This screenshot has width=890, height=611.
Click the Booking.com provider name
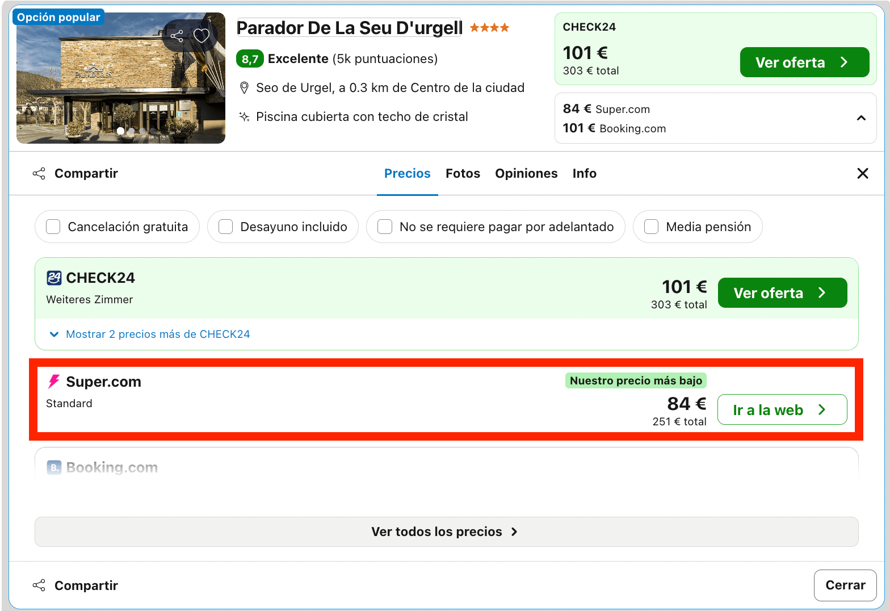112,467
